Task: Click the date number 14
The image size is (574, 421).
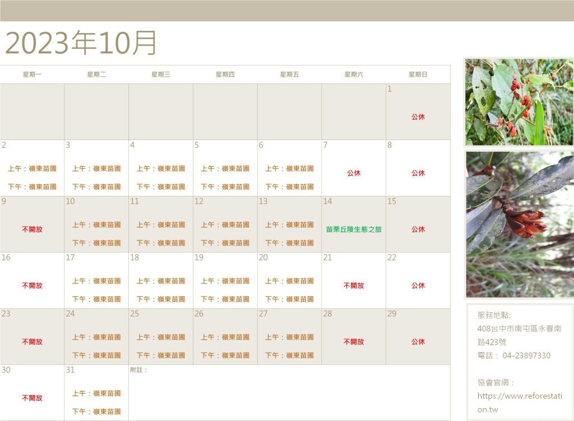Action: point(327,202)
